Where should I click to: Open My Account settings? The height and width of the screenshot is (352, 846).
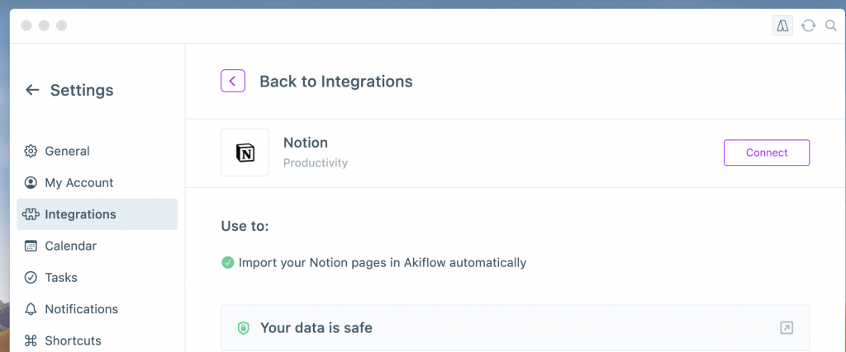tap(97, 182)
